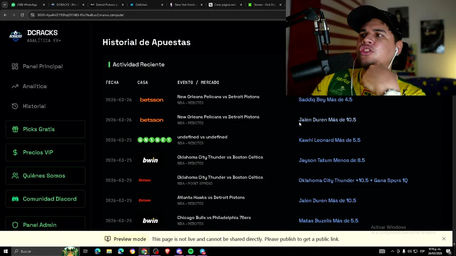
Task: Click Atlanta Hawks vs Detroit Pistons event
Action: tap(211, 197)
